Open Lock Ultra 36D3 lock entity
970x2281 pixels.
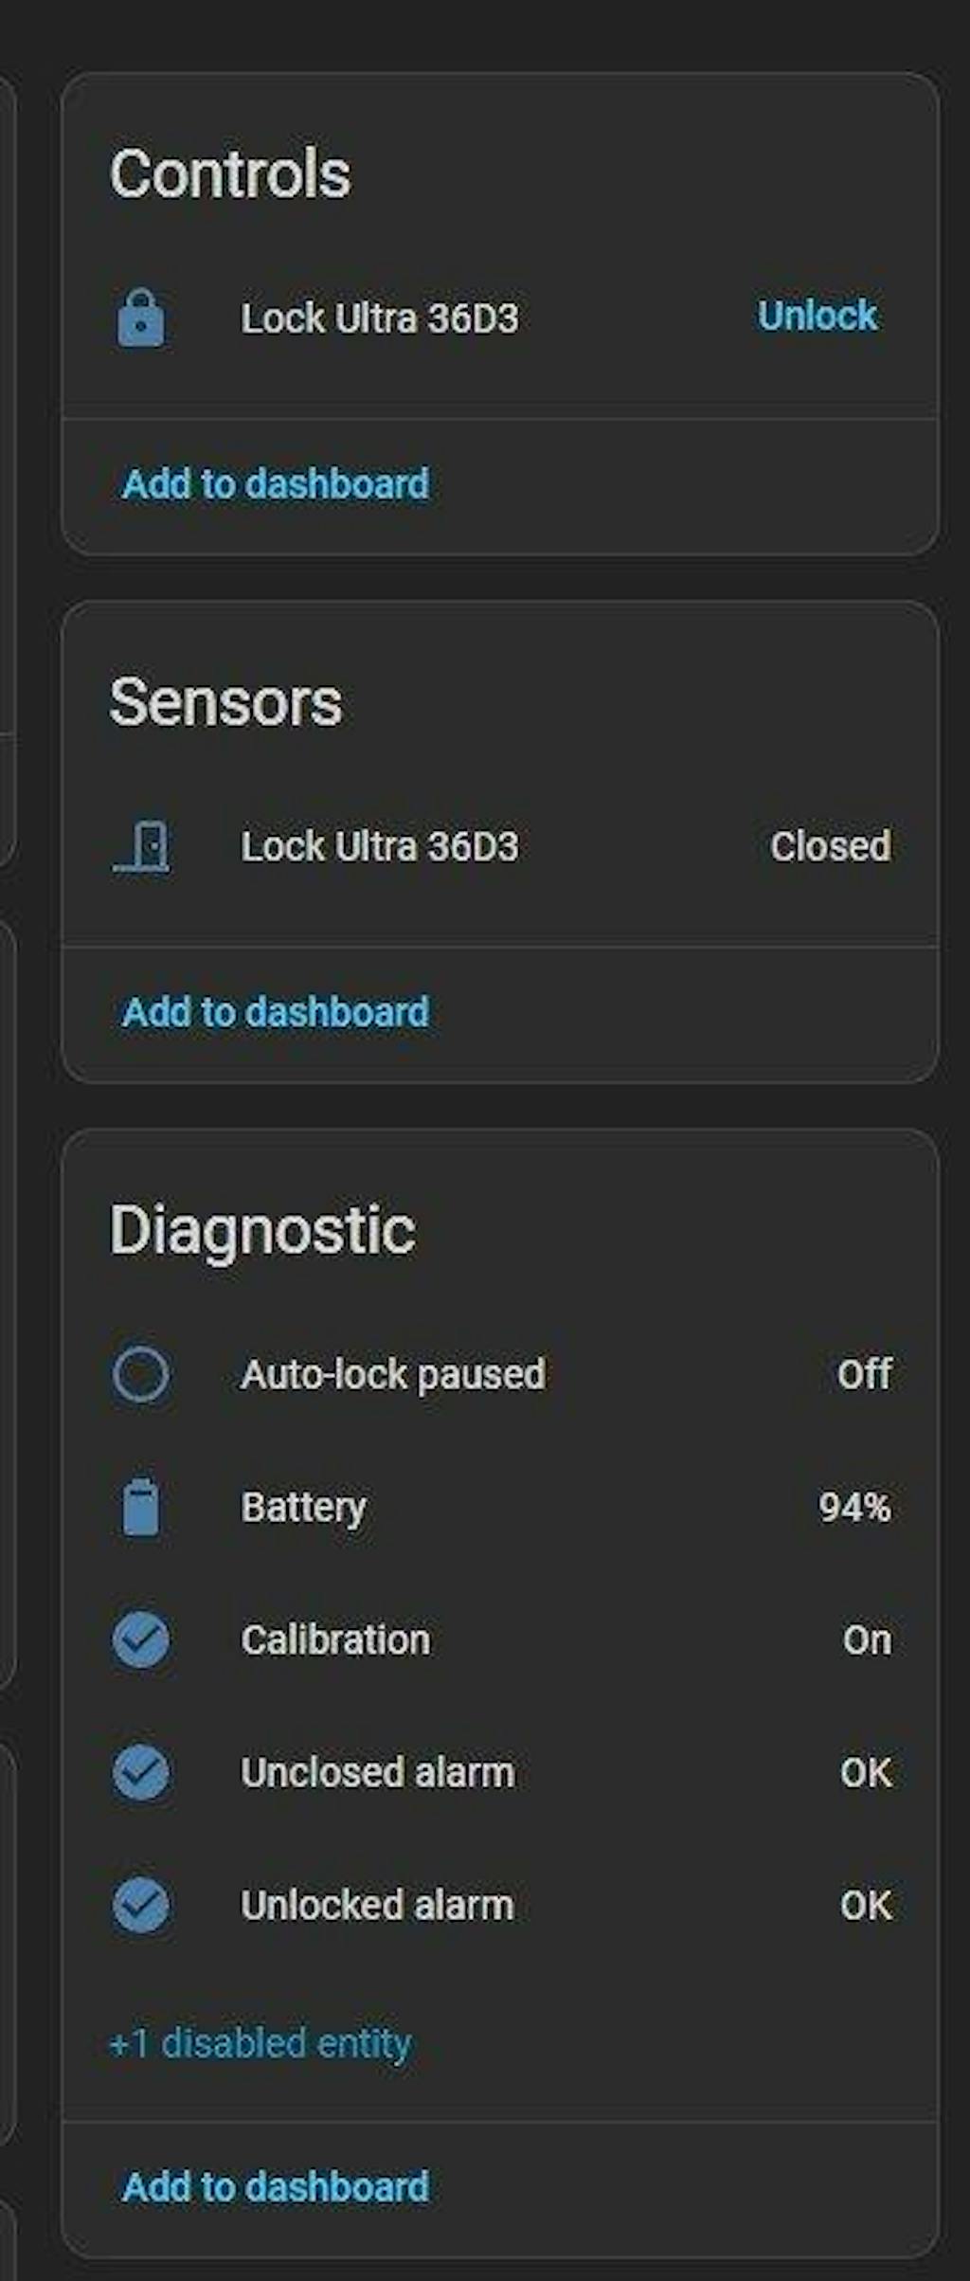click(379, 318)
